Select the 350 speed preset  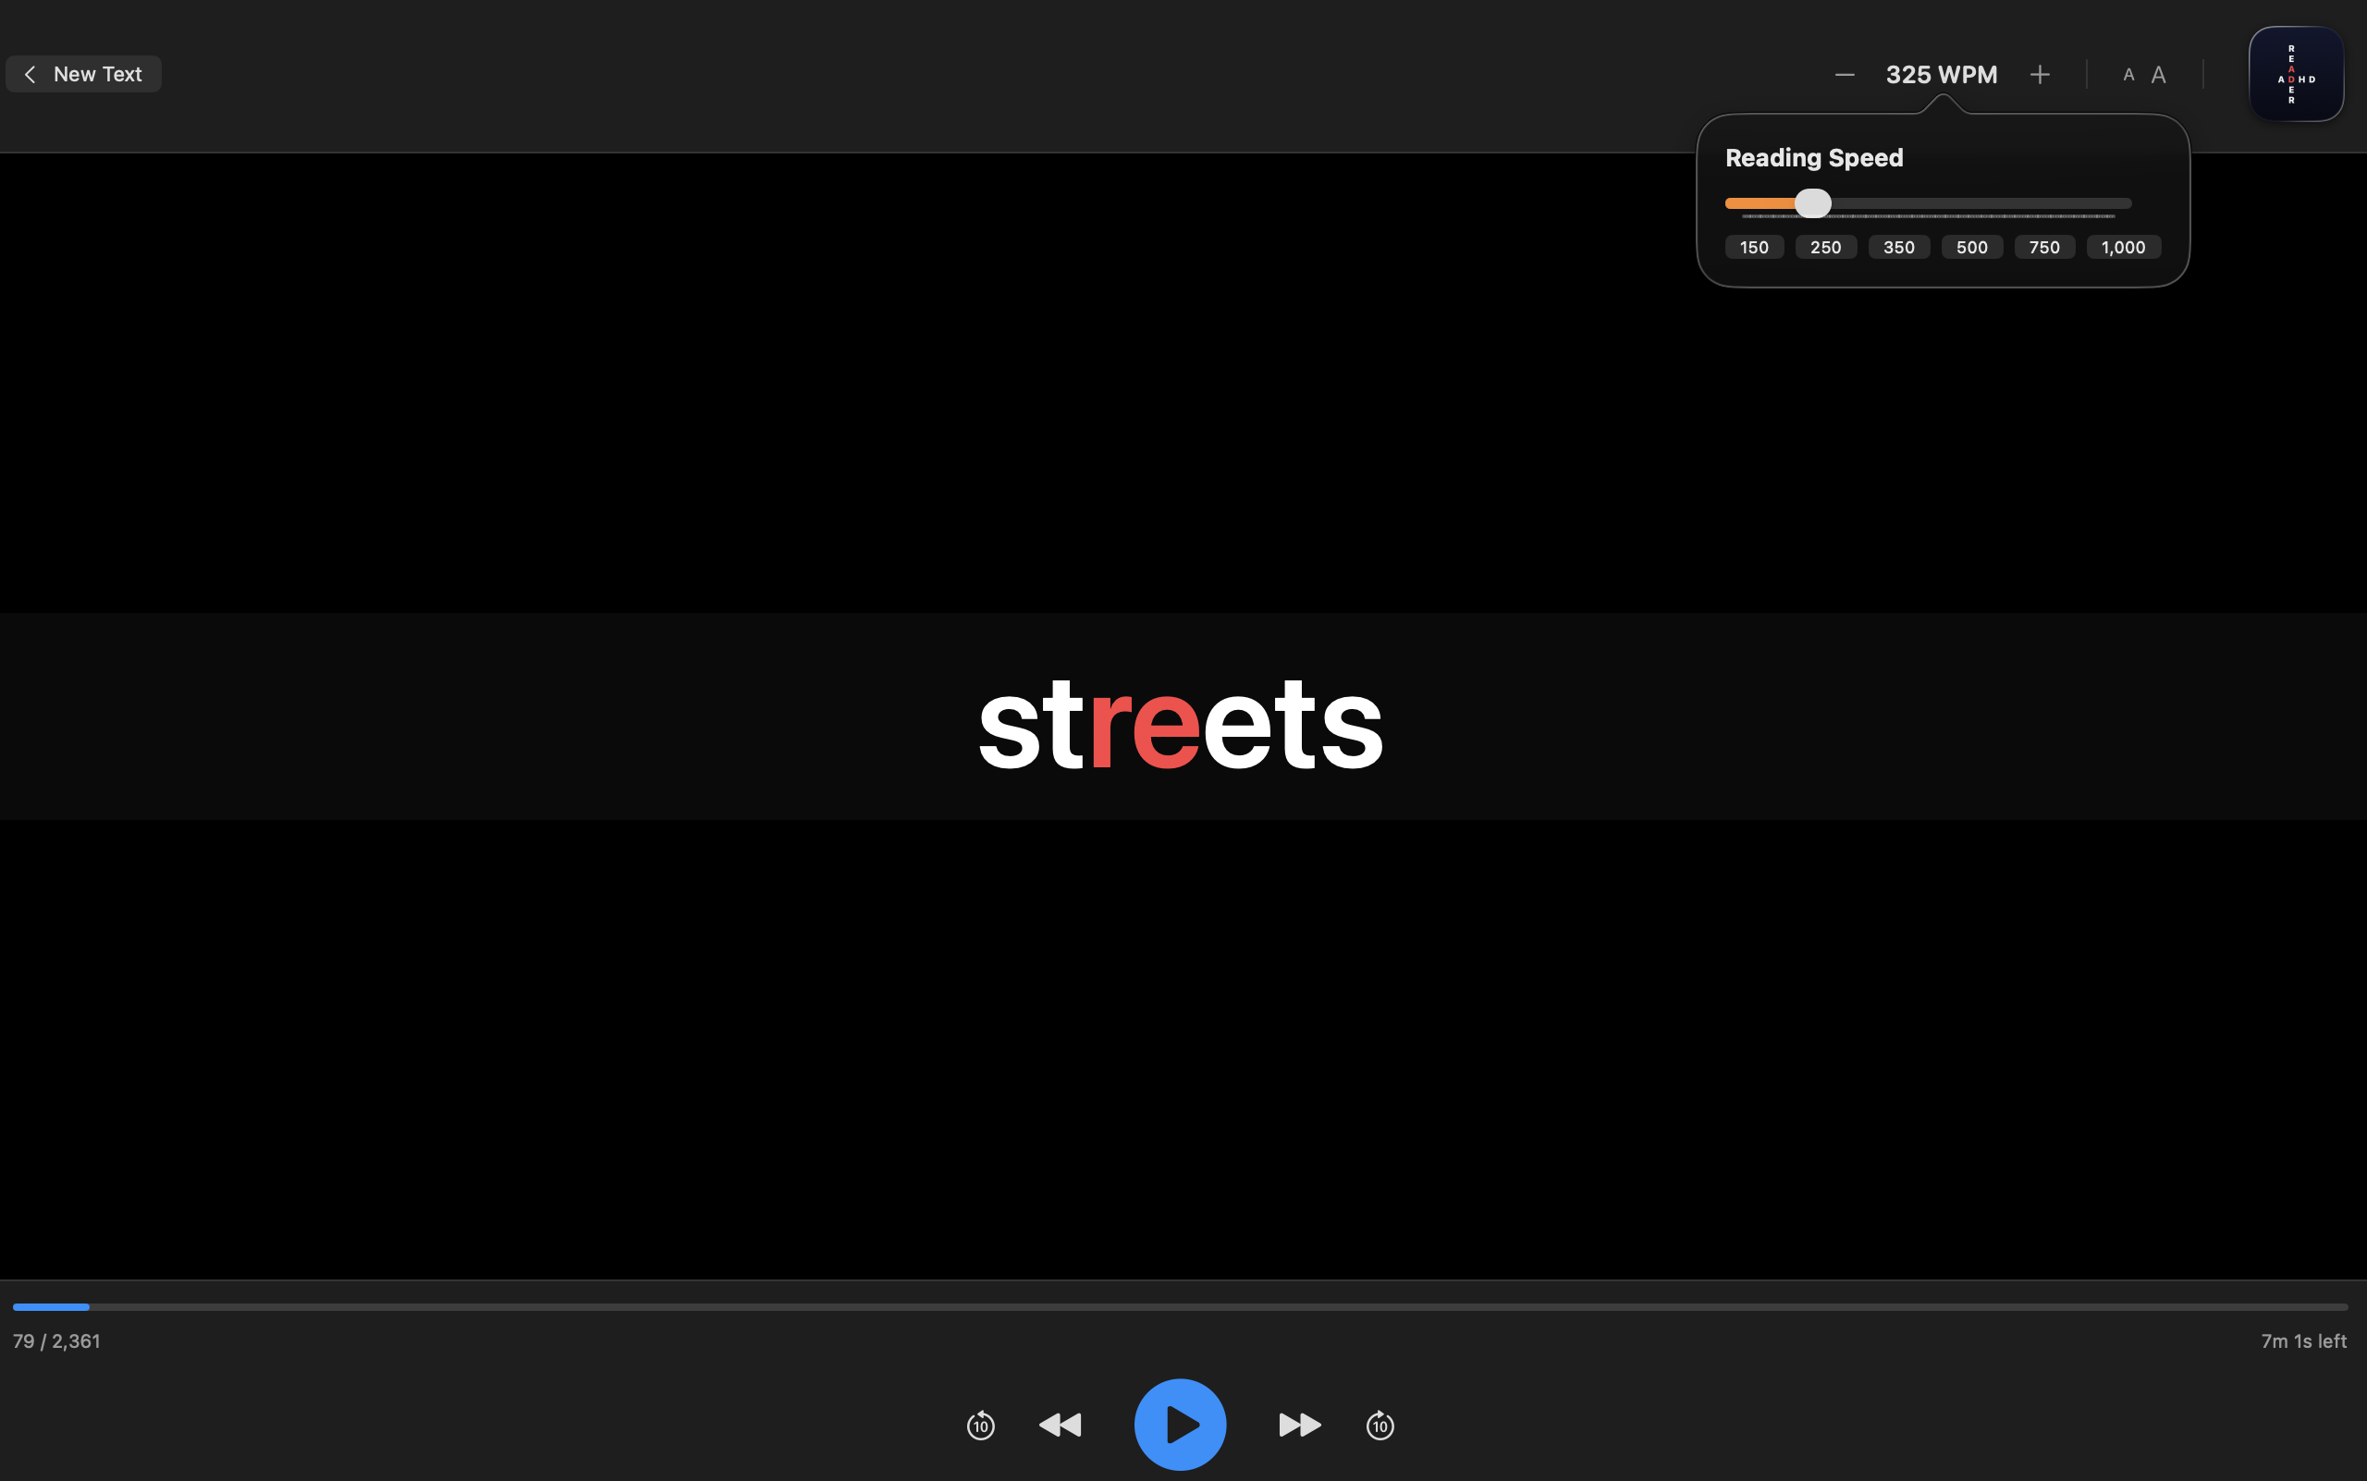(x=1899, y=247)
